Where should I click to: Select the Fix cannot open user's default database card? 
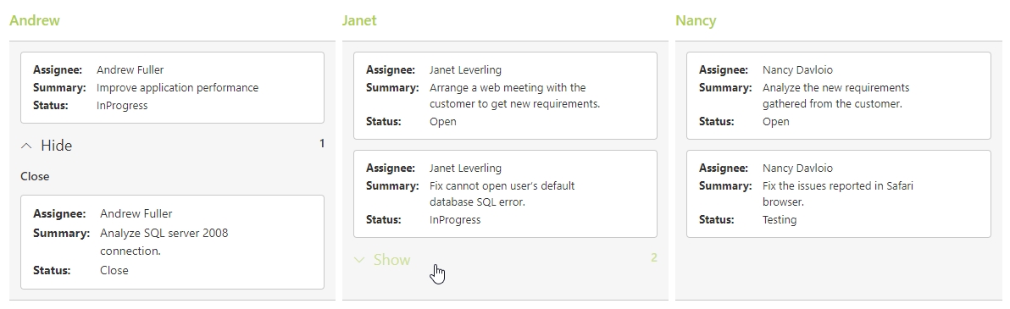(505, 194)
